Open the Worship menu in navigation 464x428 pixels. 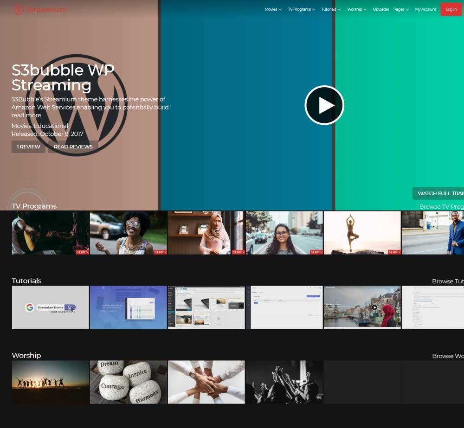(x=356, y=9)
